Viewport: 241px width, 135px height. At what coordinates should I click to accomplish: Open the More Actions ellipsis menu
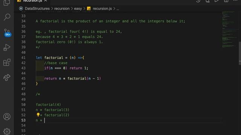coord(235,1)
